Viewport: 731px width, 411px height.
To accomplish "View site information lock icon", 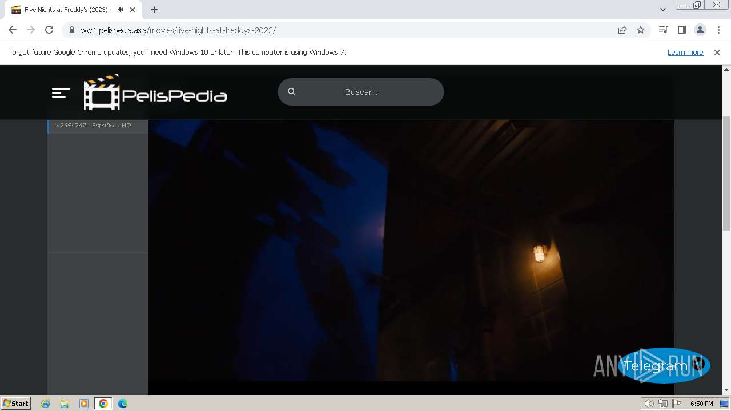I will click(x=71, y=30).
